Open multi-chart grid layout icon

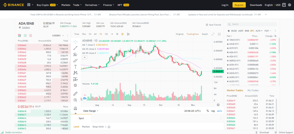(219, 34)
